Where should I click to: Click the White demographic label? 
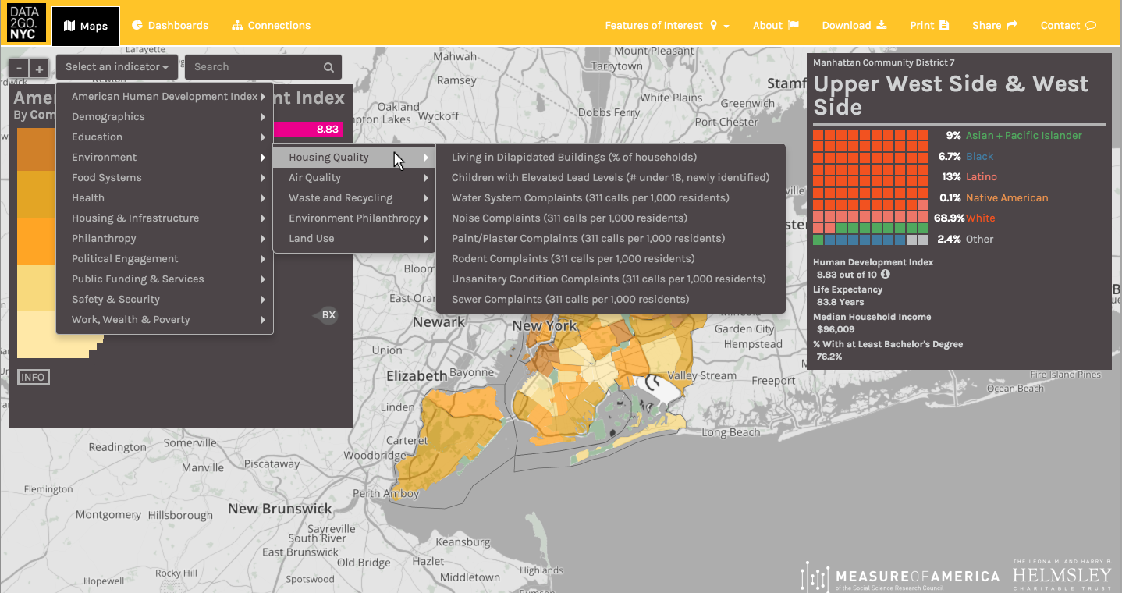[981, 218]
